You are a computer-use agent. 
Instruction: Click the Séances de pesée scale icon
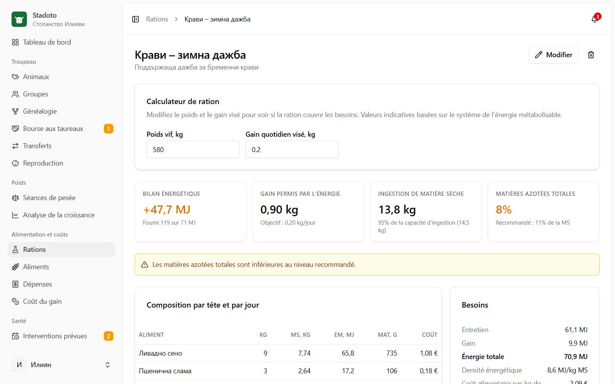[x=15, y=198]
